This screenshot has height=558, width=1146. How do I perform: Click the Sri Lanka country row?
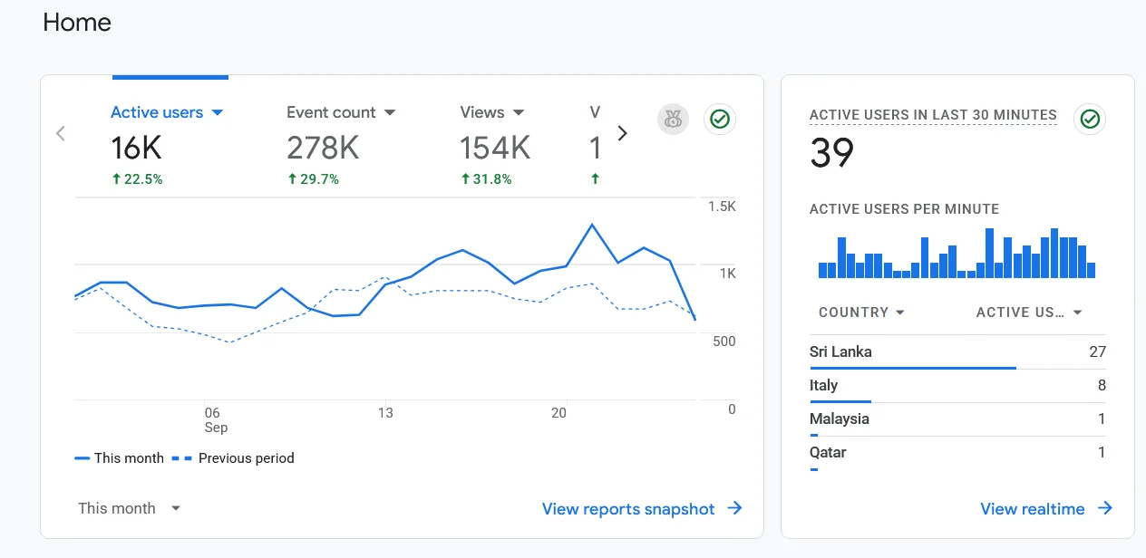pyautogui.click(x=957, y=352)
